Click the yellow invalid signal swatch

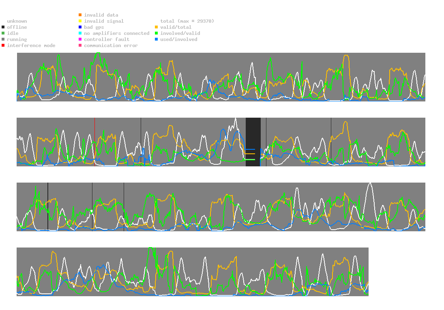[80, 21]
